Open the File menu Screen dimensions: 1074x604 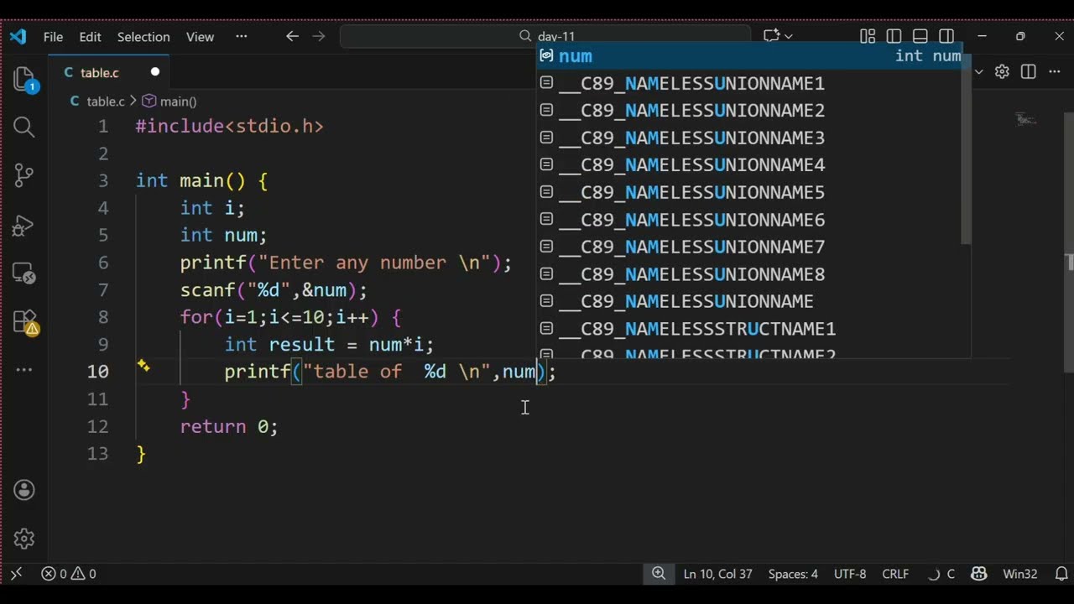click(x=53, y=37)
